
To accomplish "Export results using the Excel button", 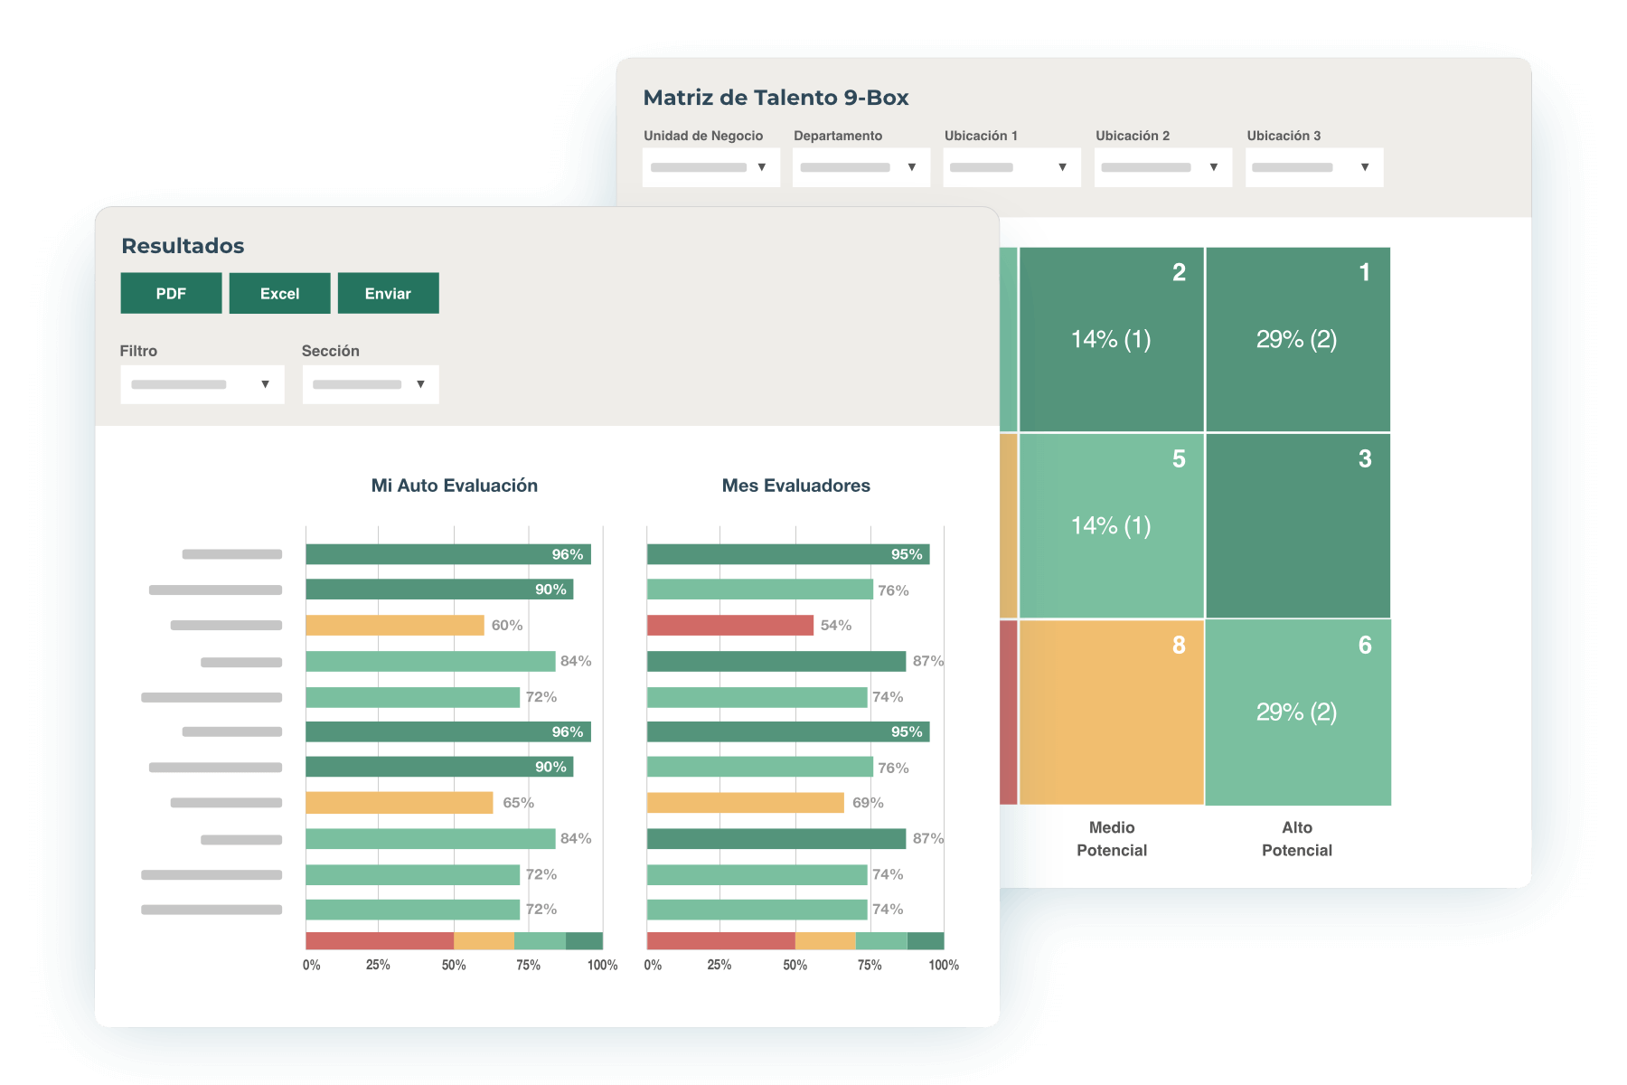I will (279, 293).
